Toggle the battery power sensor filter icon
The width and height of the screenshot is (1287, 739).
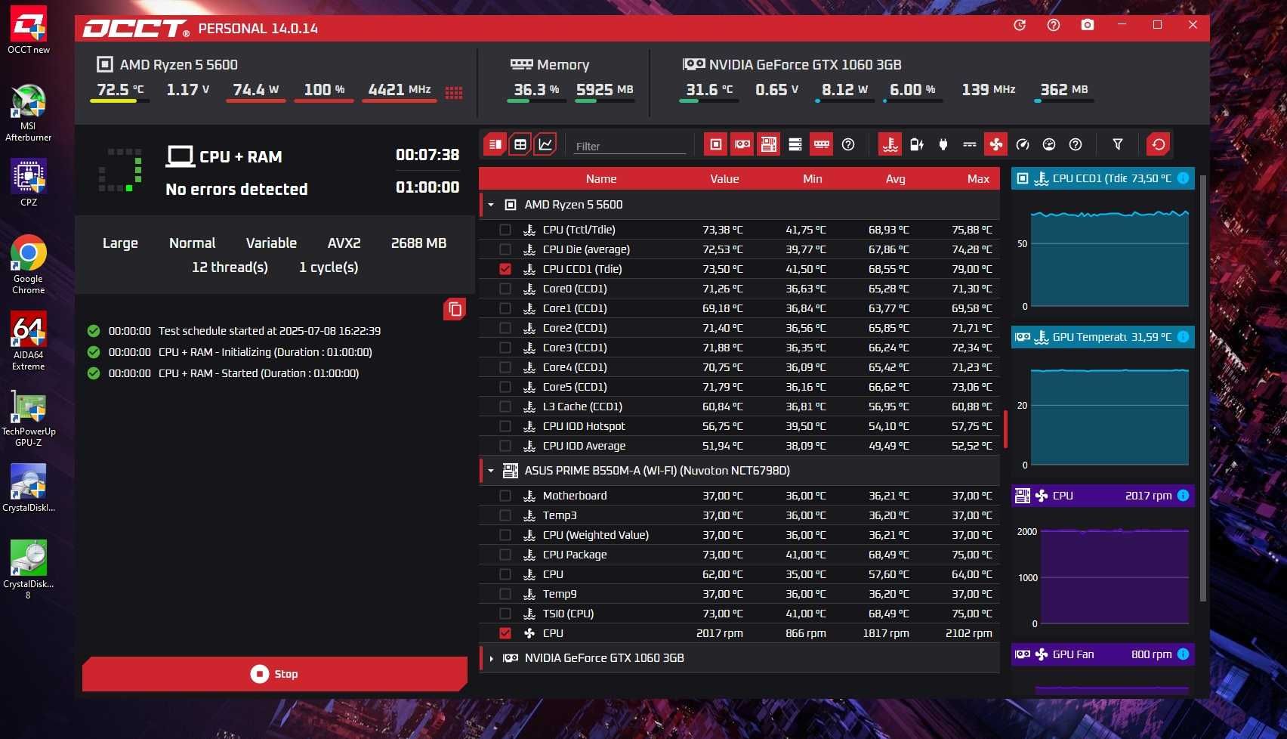[x=917, y=144]
